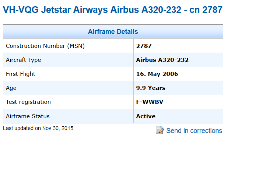Select the Test registration label
263x176 pixels.
(x=28, y=102)
